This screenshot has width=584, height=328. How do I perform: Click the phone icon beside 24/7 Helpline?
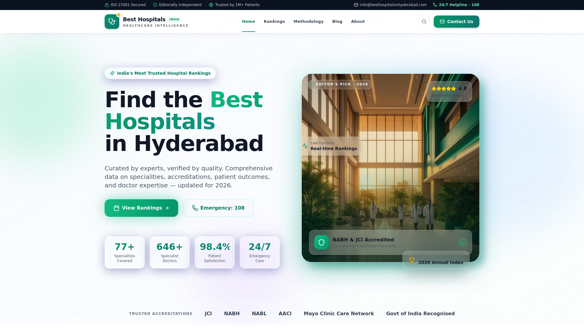tap(435, 5)
